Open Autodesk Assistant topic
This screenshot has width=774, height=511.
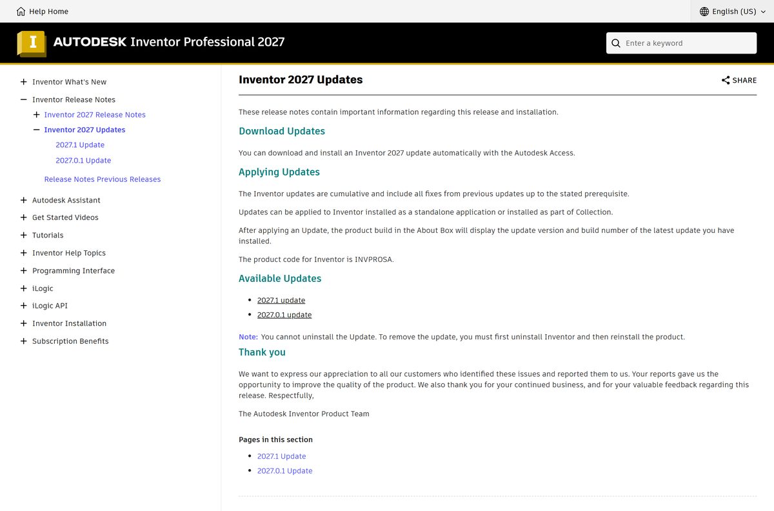[x=66, y=200]
